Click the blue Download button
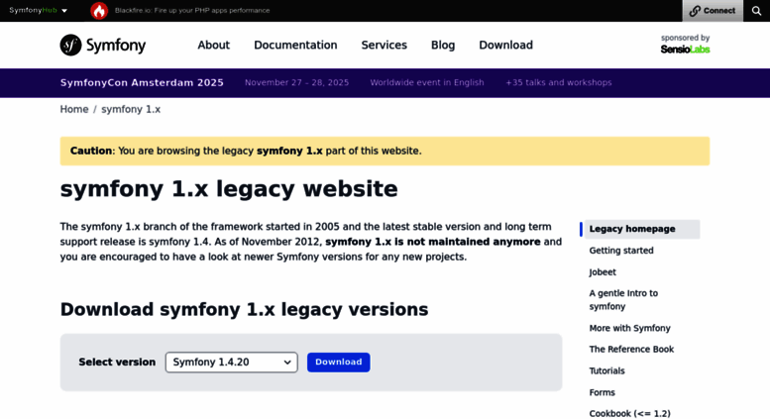 [x=338, y=363]
